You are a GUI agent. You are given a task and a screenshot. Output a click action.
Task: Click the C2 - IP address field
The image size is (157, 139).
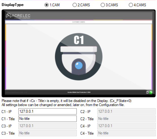[x=126, y=112]
